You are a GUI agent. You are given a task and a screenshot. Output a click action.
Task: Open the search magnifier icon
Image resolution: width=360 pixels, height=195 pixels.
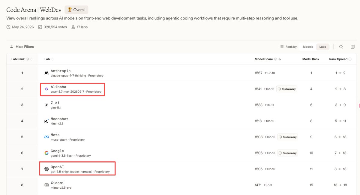click(x=341, y=47)
